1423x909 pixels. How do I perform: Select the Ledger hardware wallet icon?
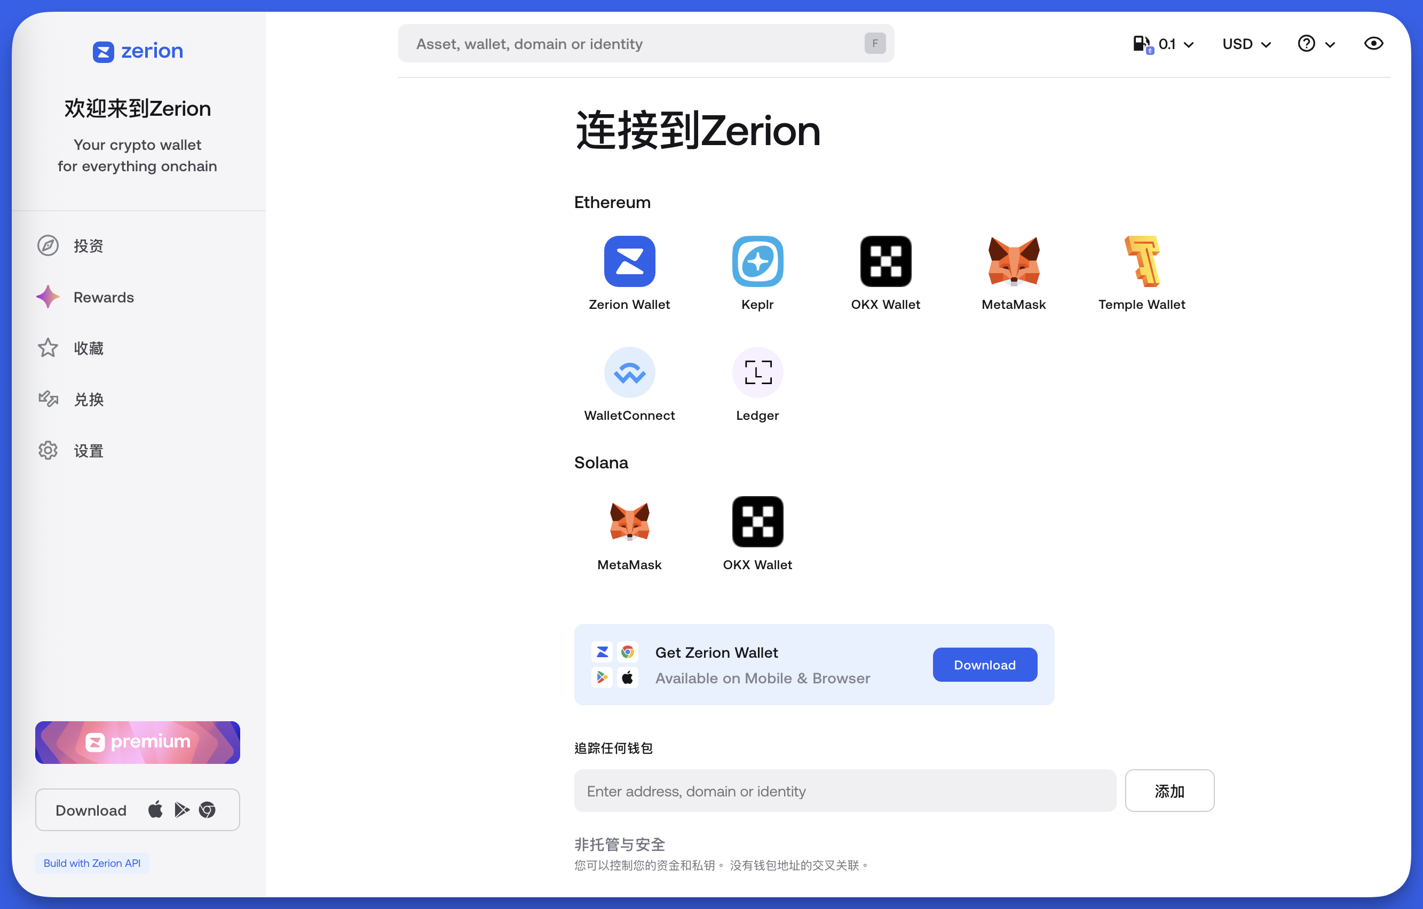[x=757, y=372]
